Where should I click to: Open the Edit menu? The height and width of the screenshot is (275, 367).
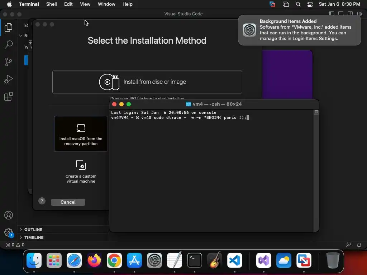[68, 4]
